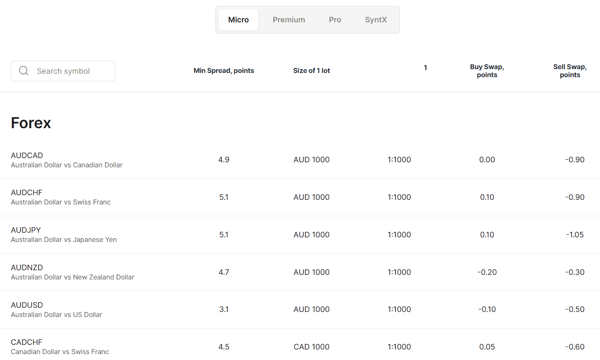600x360 pixels.
Task: Open the SyntX tab
Action: [x=375, y=19]
